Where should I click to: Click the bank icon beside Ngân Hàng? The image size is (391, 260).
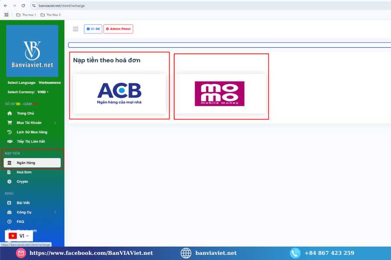click(x=10, y=163)
